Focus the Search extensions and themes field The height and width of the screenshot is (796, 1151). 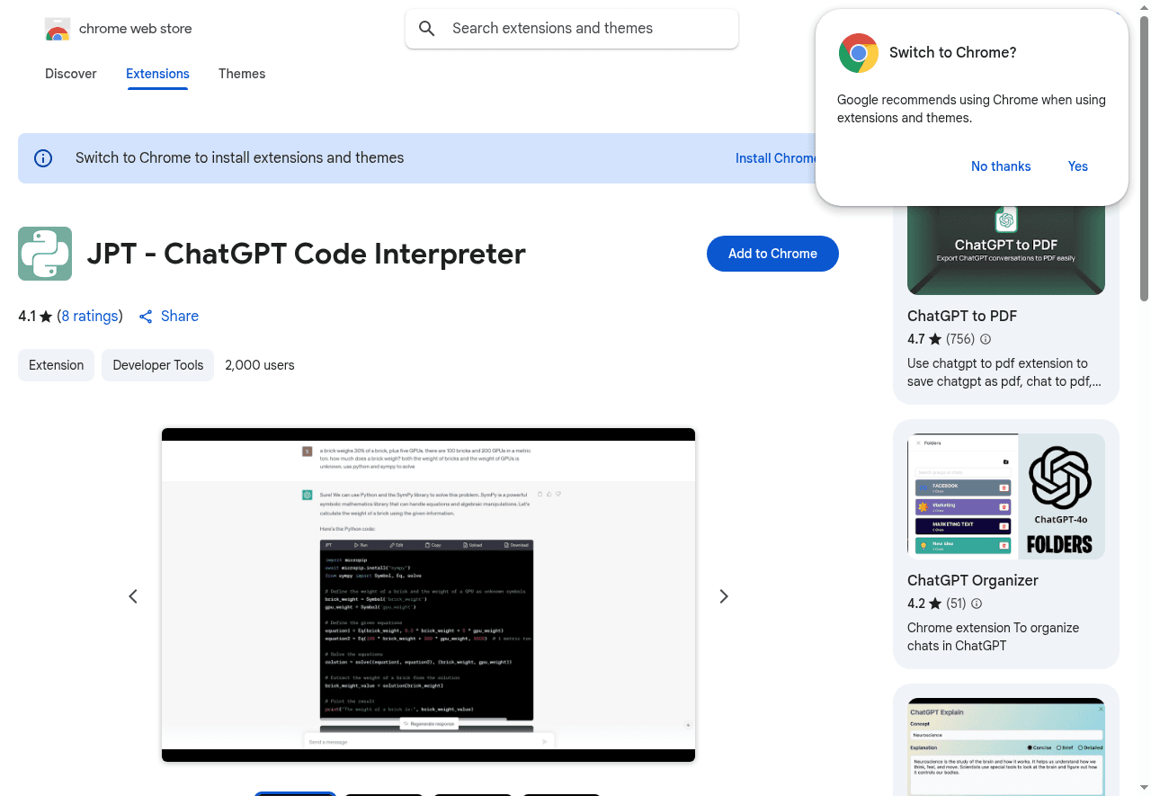(584, 29)
